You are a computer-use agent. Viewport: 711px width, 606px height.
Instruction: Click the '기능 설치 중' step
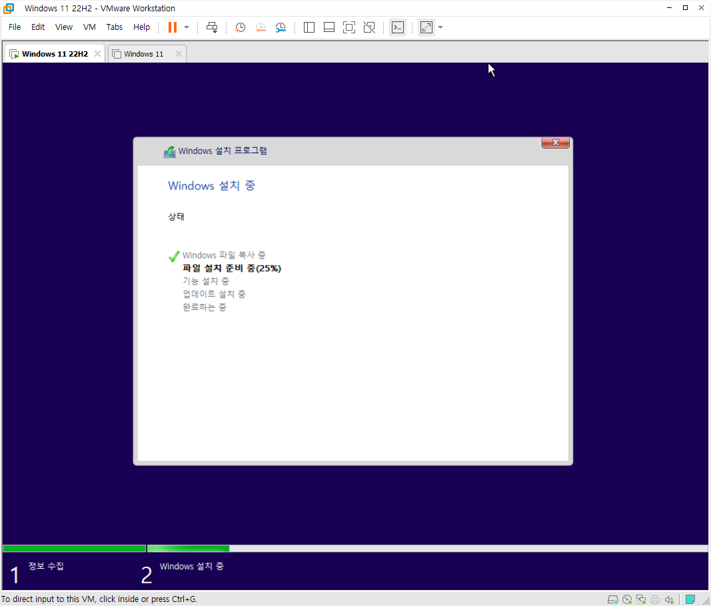tap(206, 282)
